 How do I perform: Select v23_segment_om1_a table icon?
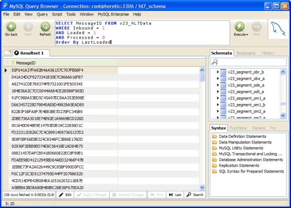click(223, 98)
